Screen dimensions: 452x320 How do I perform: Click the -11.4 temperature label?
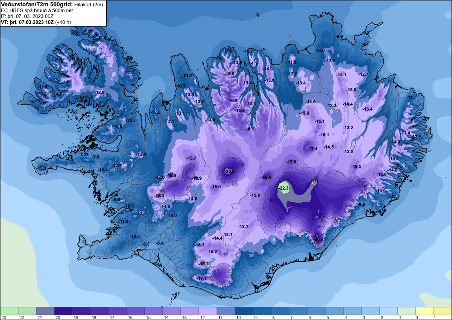[x=124, y=222]
